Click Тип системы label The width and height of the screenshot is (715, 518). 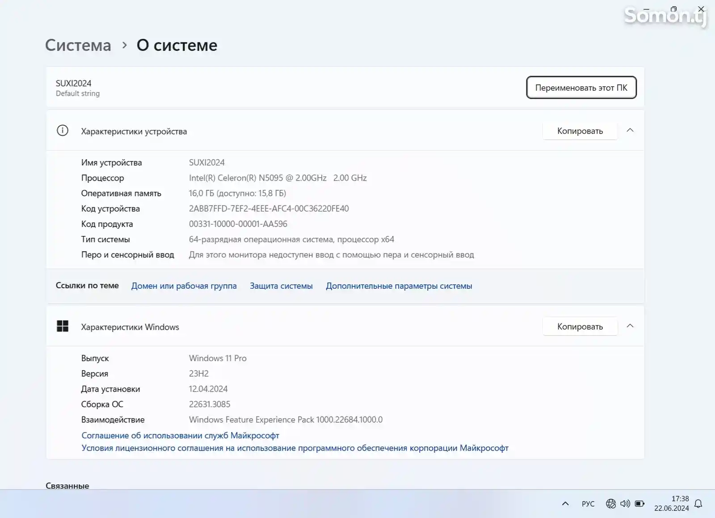105,240
